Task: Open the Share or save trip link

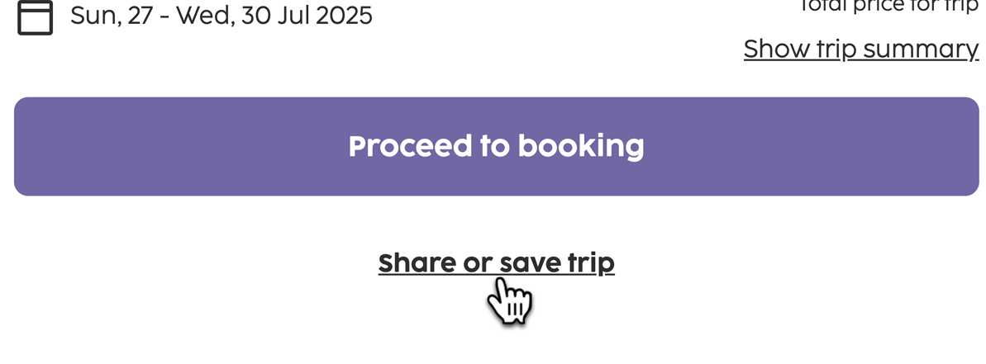Action: point(496,263)
